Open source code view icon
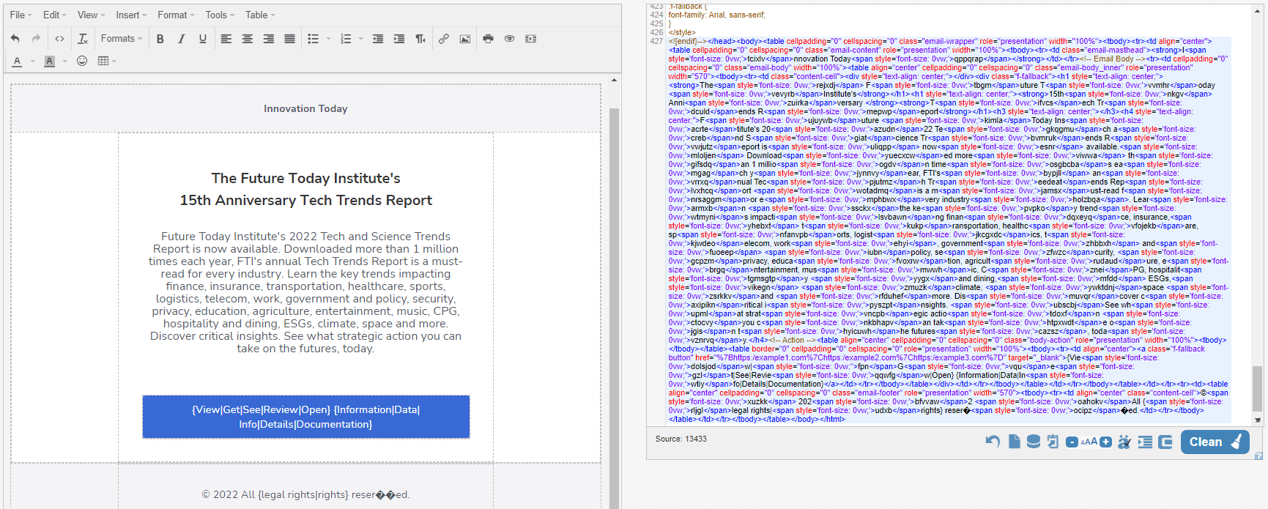 coord(59,39)
